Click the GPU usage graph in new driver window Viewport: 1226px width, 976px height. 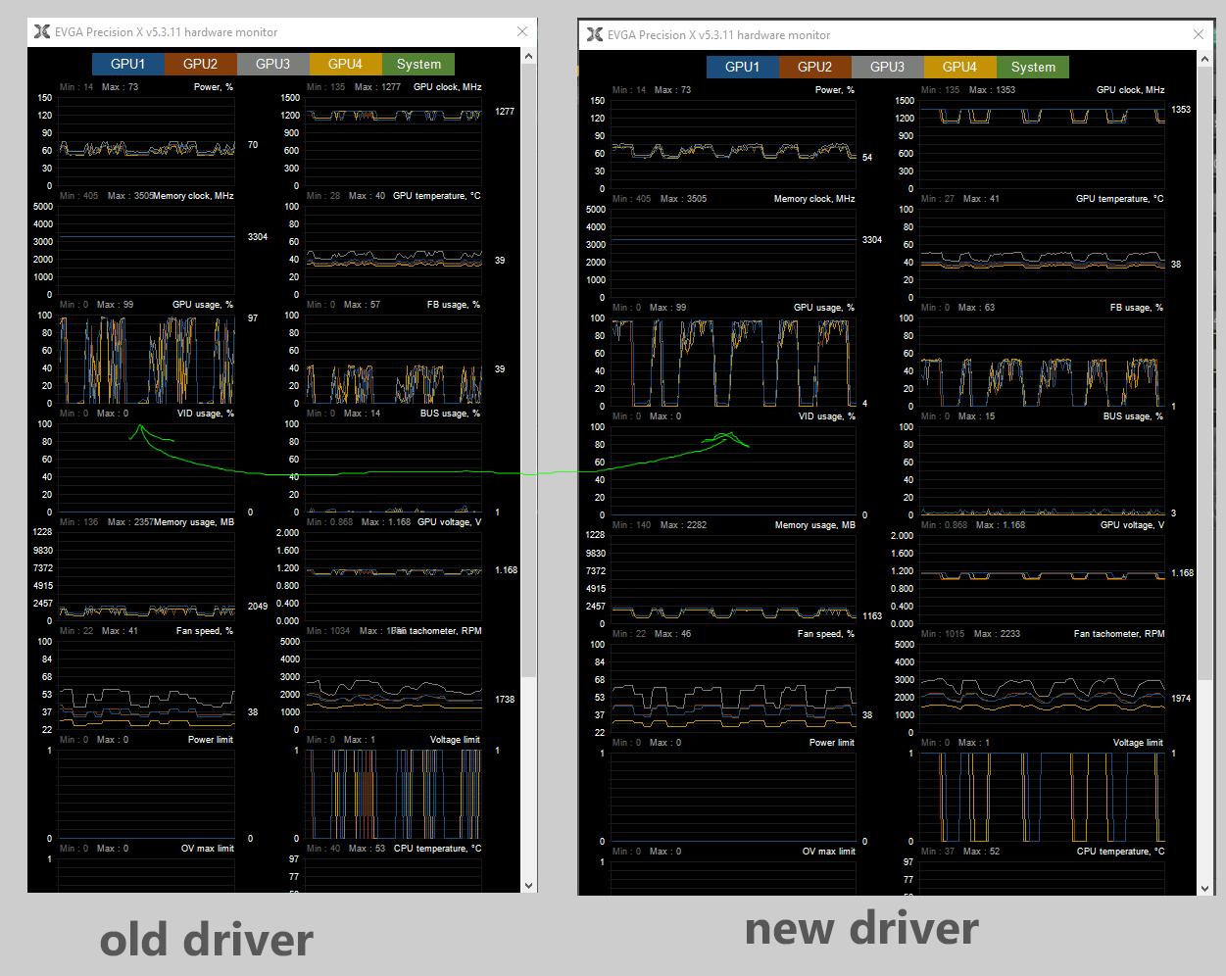coord(733,362)
